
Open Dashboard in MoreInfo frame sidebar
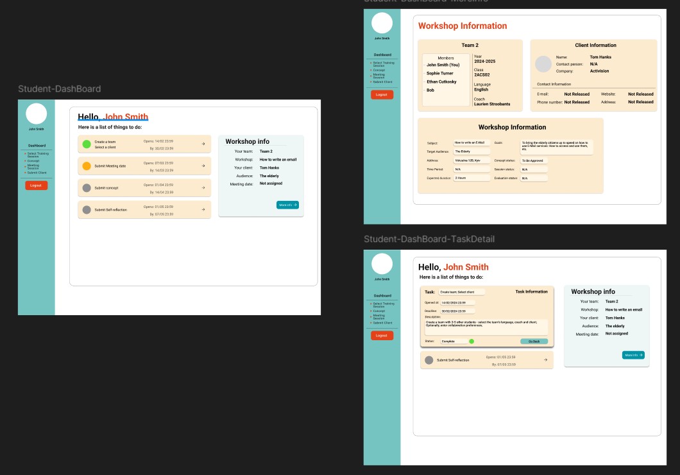(382, 55)
